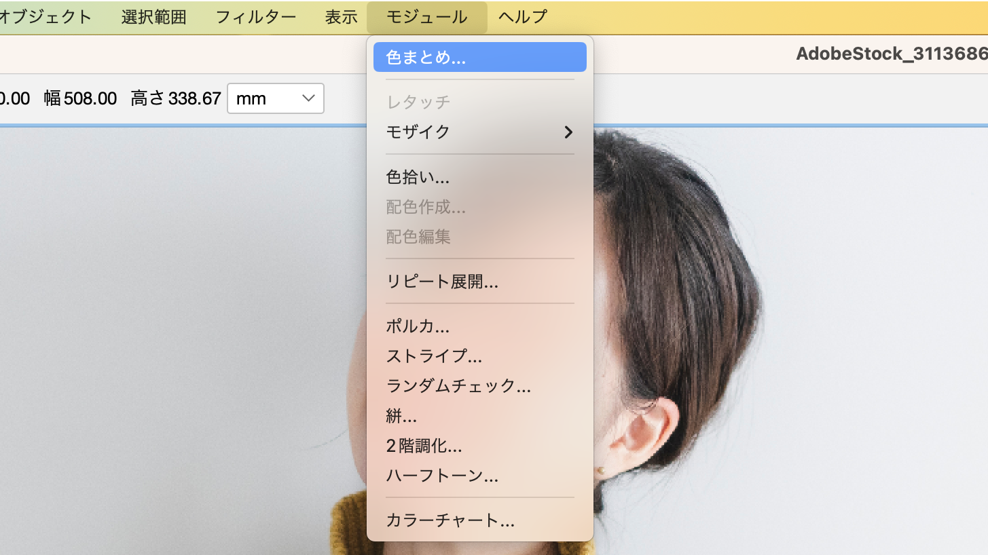Open the 表示 menu
The height and width of the screenshot is (555, 988).
tap(341, 17)
